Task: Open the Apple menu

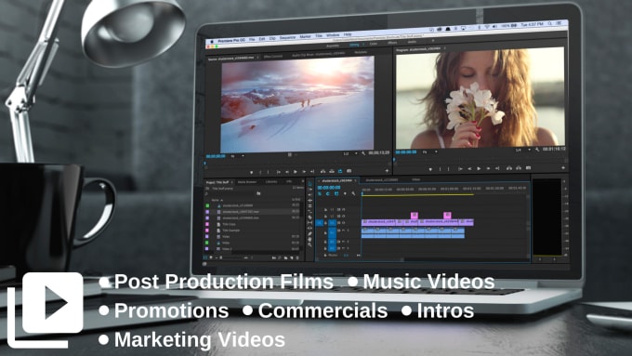Action: pyautogui.click(x=211, y=42)
